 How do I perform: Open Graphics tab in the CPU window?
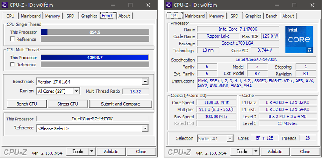[253, 16]
